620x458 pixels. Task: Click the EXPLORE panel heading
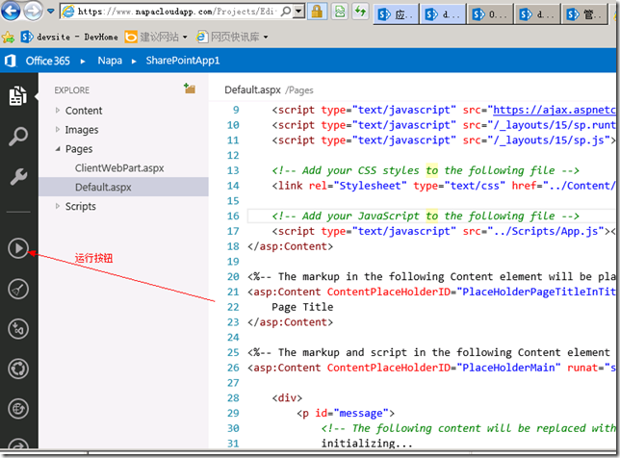pyautogui.click(x=72, y=90)
